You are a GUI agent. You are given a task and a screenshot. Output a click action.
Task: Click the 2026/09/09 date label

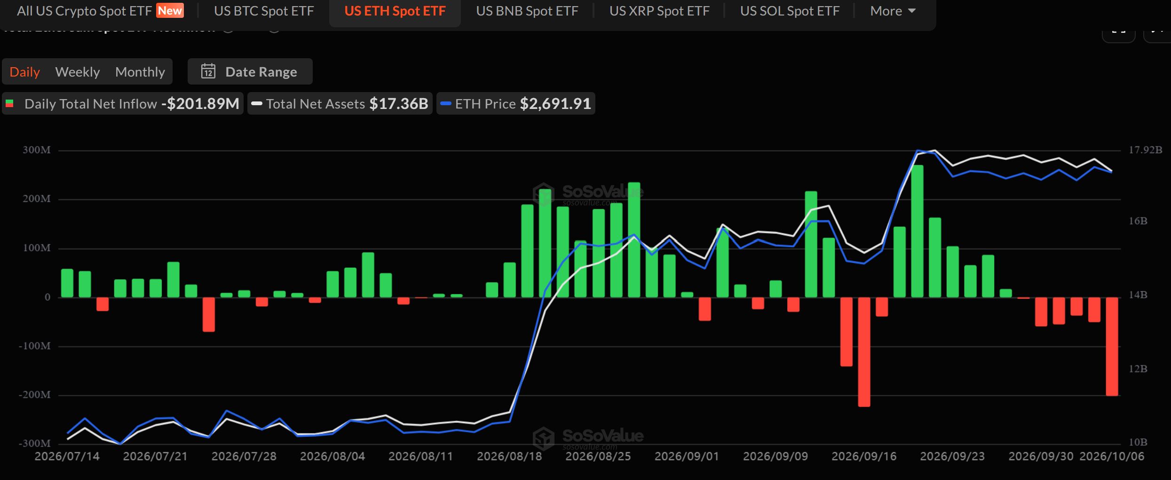775,457
